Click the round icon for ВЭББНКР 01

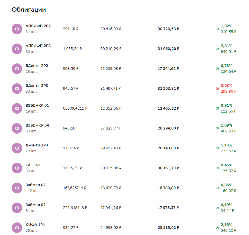tap(17, 108)
